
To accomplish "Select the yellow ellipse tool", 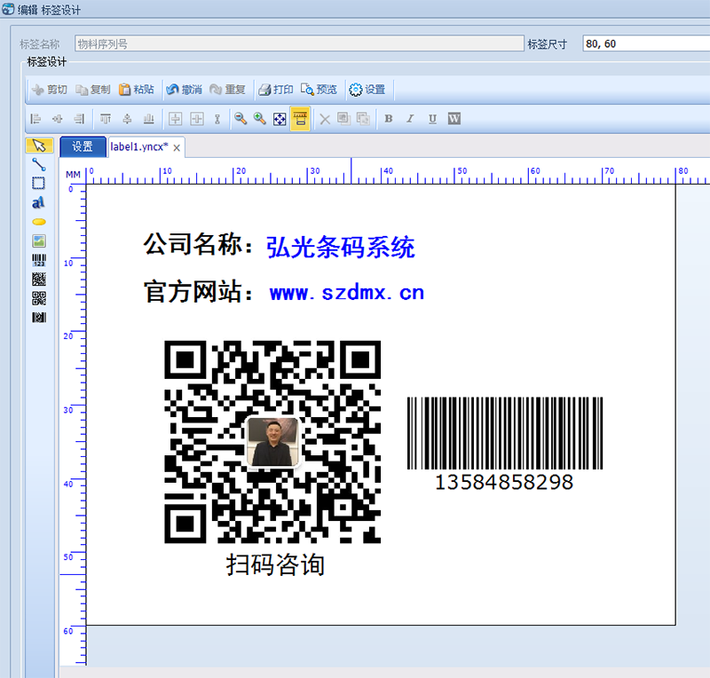I will click(x=39, y=222).
